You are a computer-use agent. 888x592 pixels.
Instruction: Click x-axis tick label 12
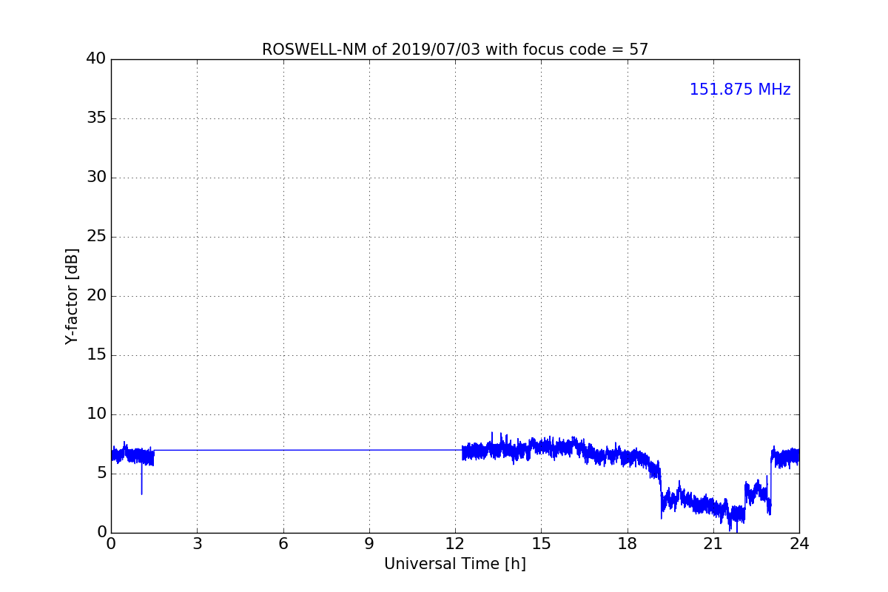[x=455, y=544]
